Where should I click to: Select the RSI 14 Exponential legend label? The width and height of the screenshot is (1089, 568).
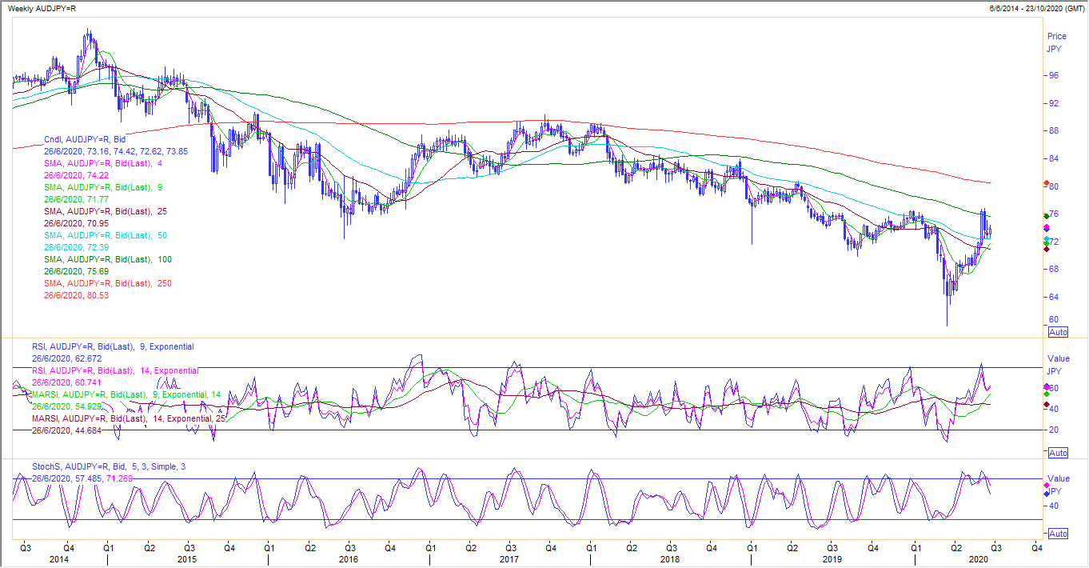(x=115, y=371)
